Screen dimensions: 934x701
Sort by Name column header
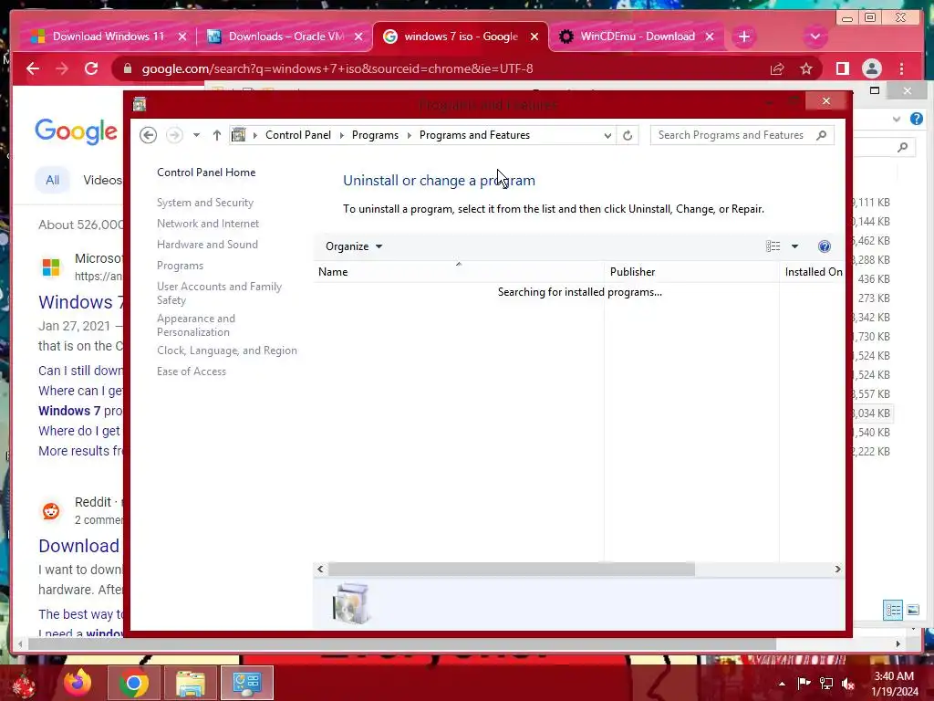(459, 272)
